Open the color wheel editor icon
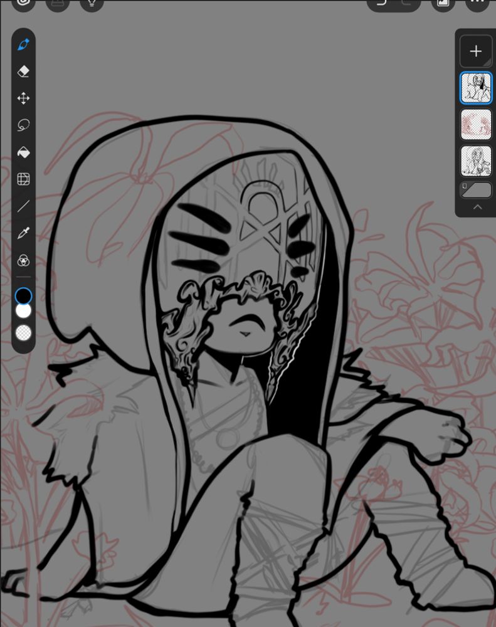496x627 pixels. [23, 261]
